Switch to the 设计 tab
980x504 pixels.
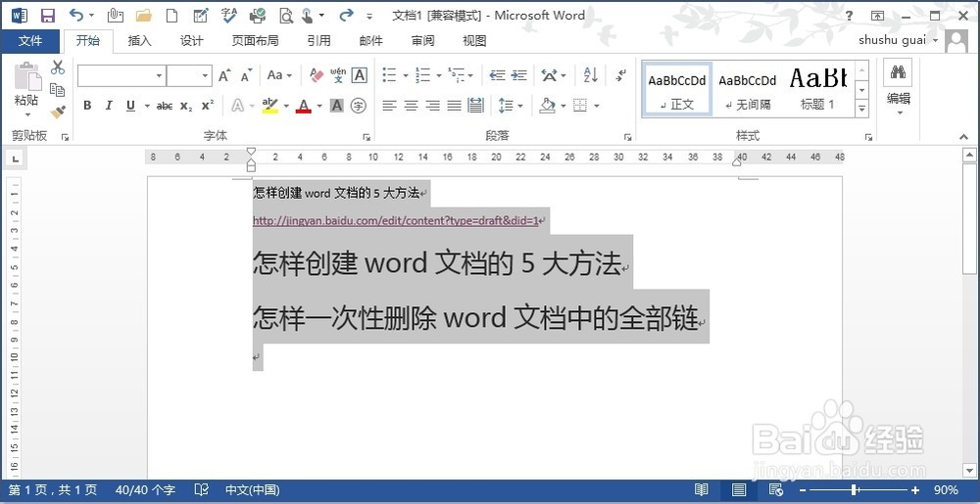click(191, 41)
